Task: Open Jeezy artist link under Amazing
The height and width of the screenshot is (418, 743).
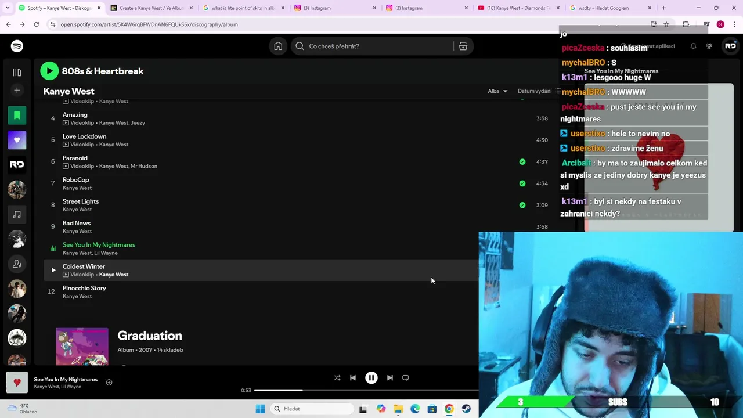Action: click(x=138, y=123)
